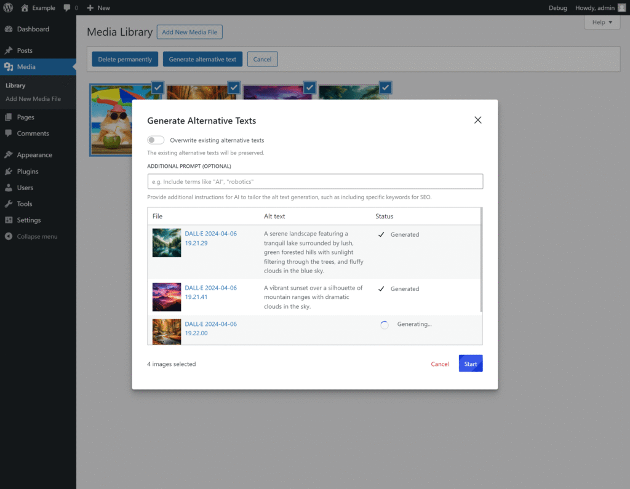Image resolution: width=630 pixels, height=489 pixels.
Task: Select the hamster image in media grid
Action: click(111, 119)
